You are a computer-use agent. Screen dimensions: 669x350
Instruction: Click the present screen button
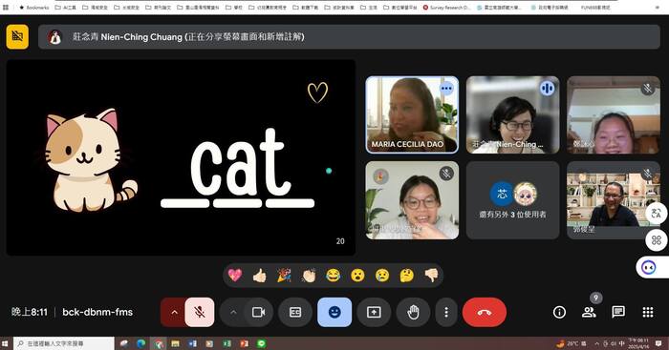374,312
